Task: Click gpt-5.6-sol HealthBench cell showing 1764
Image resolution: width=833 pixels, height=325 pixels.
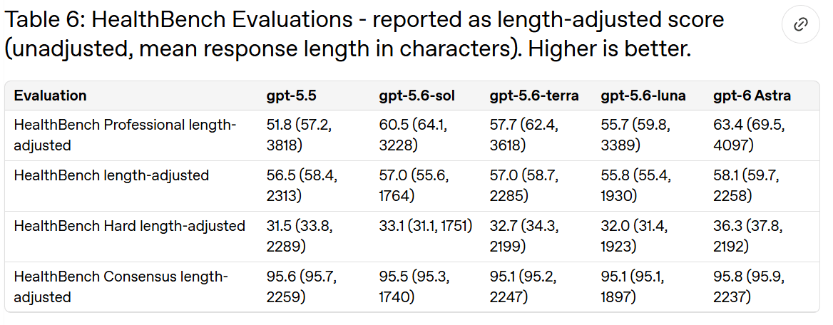Action: pos(413,185)
